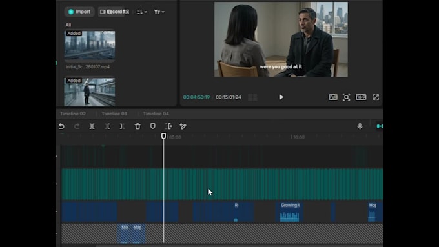Start voiceover with the microphone icon

[360, 126]
